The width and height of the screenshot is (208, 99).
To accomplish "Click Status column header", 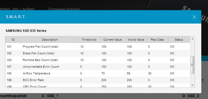I will click(179, 40).
